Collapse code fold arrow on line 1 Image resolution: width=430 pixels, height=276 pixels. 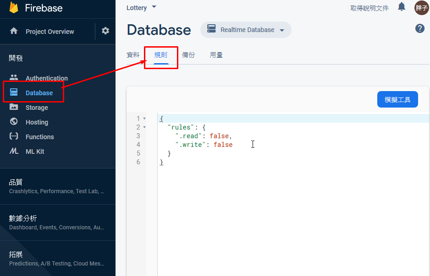(144, 119)
